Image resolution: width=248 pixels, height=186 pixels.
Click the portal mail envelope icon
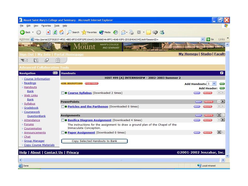point(24,60)
